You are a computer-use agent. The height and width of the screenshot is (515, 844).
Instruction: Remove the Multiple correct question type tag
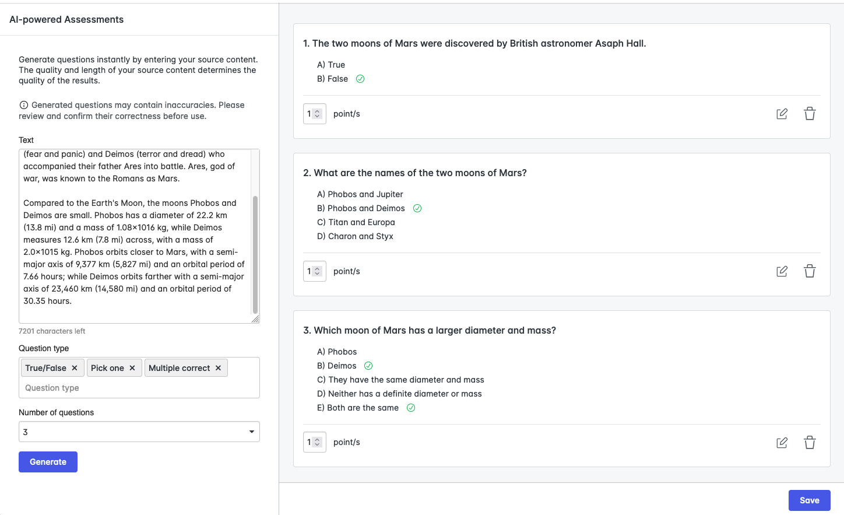pos(218,368)
